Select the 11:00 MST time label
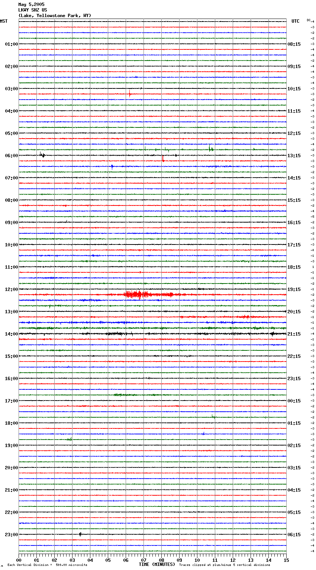Screen dimensions: 316x570 pos(12,267)
